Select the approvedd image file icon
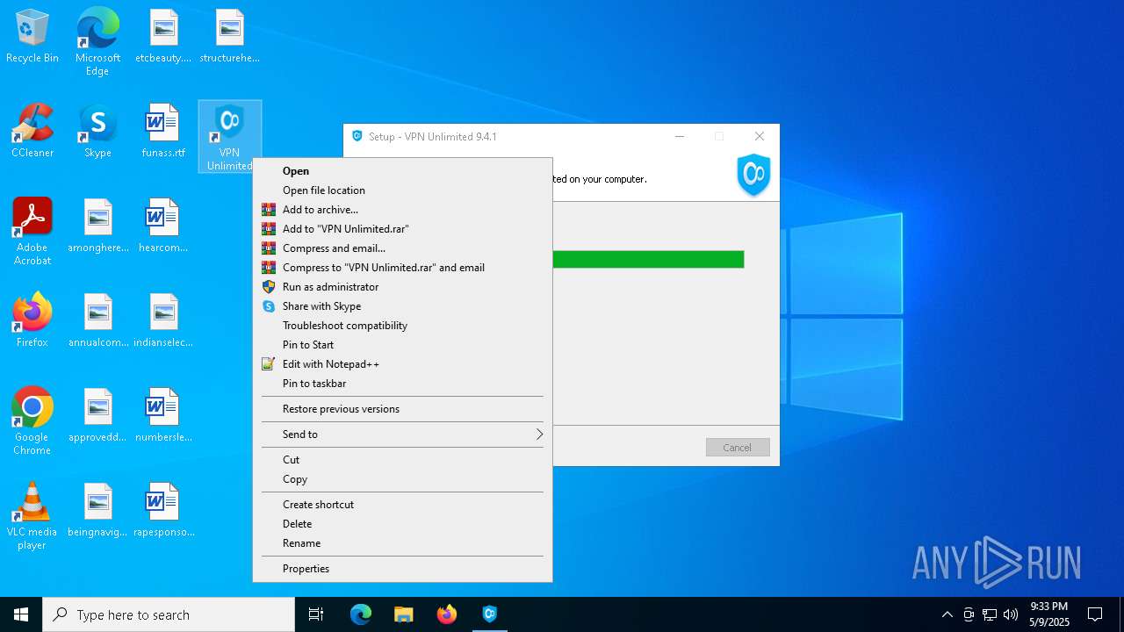This screenshot has width=1124, height=632. (97, 416)
